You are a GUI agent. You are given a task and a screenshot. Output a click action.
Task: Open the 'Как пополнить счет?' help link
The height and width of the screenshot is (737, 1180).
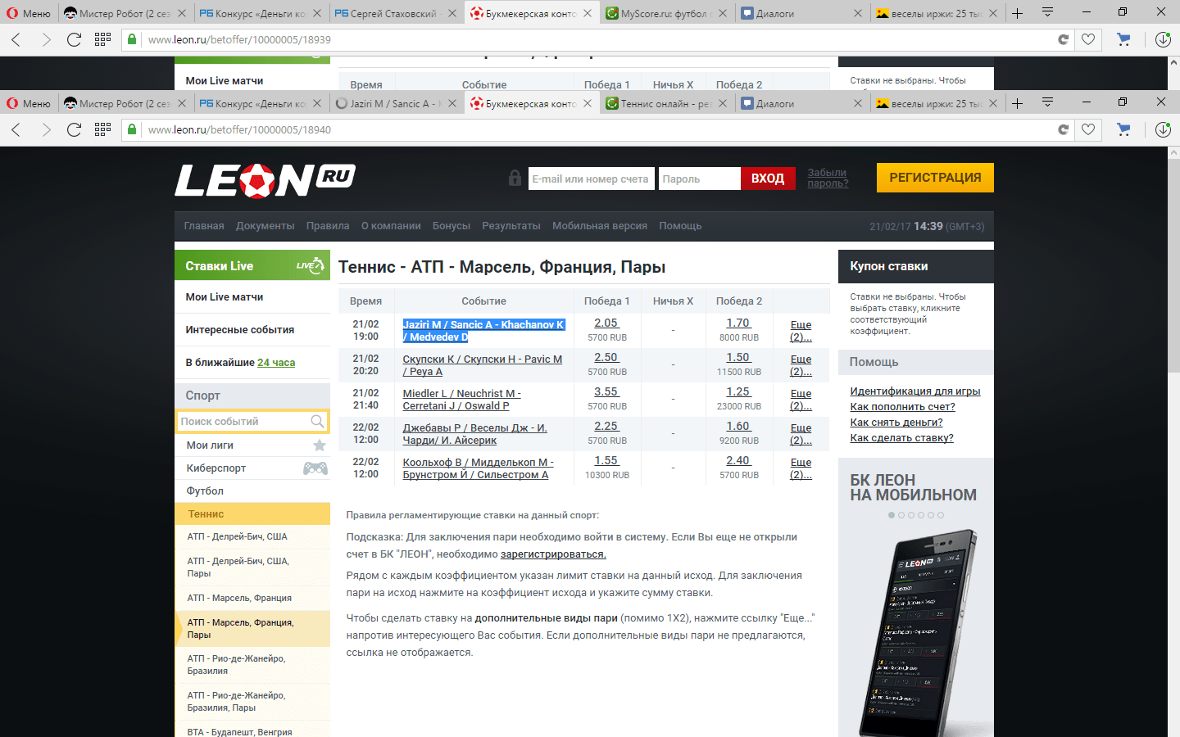(x=902, y=407)
